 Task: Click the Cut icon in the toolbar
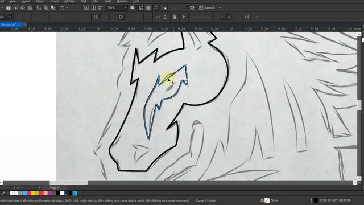39,7
